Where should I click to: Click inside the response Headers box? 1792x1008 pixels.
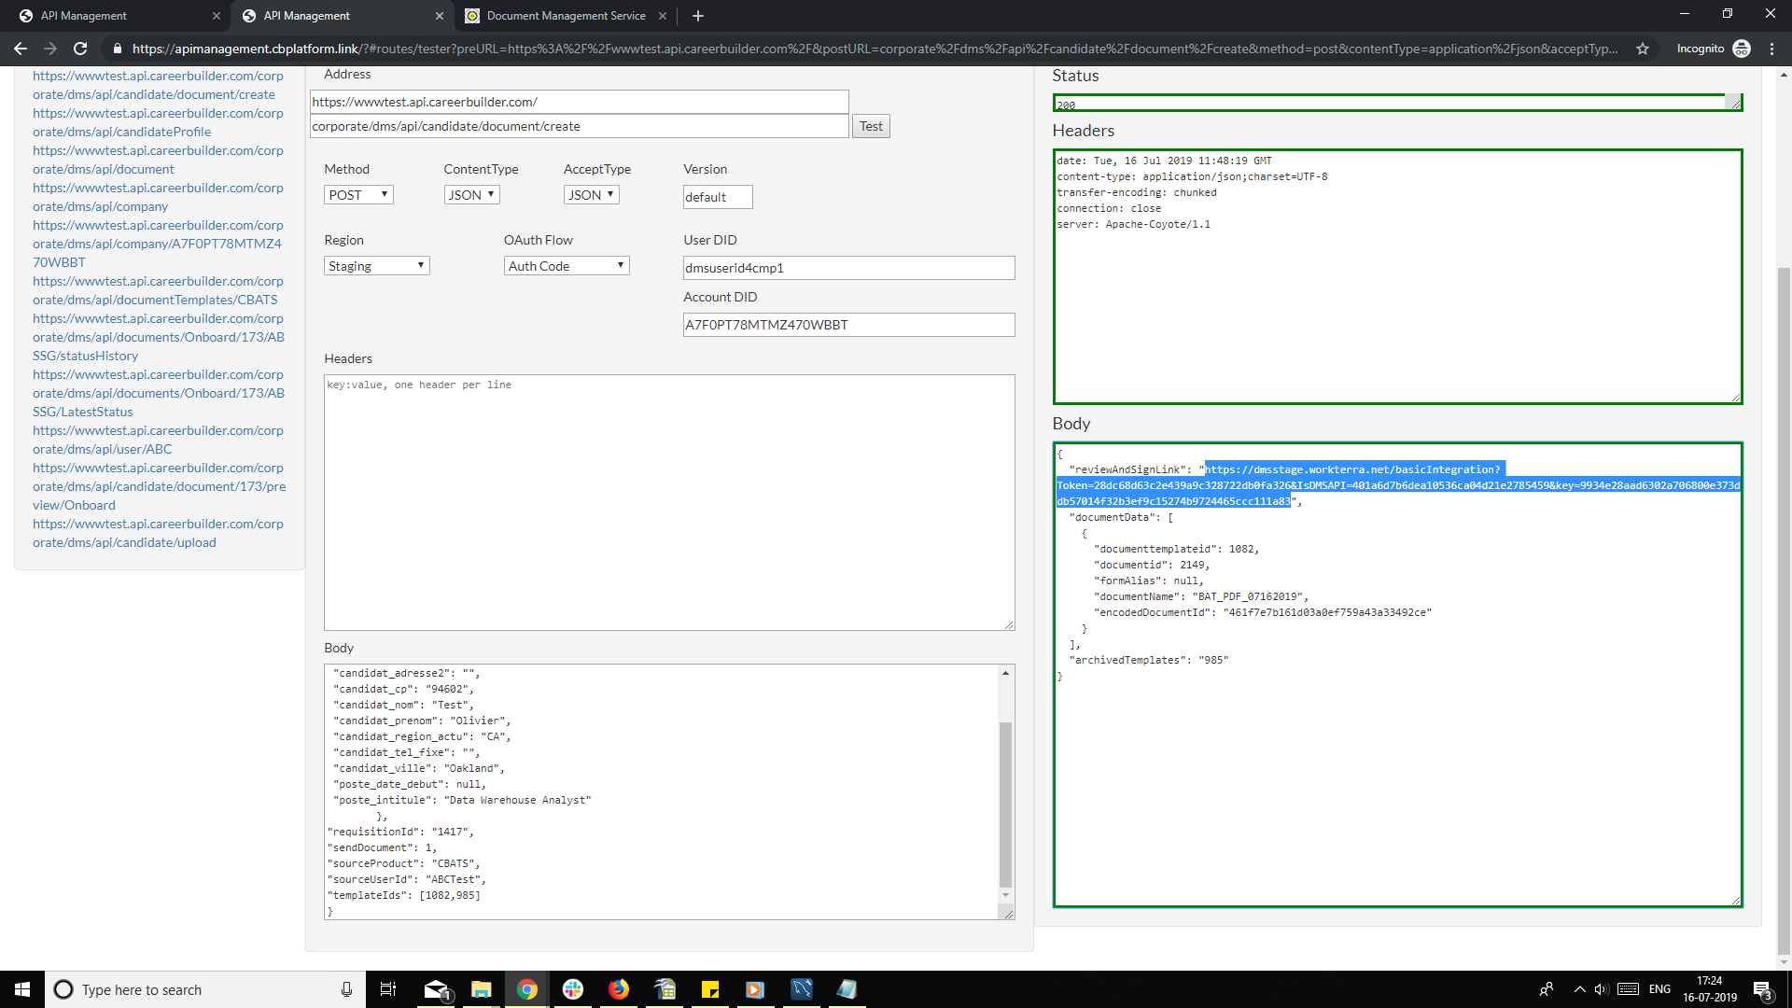1397,276
